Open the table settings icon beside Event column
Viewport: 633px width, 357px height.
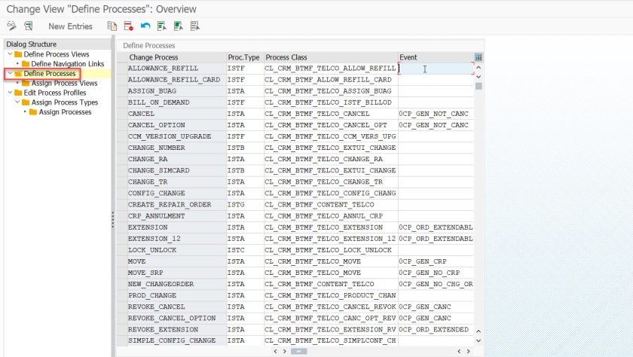coord(479,57)
